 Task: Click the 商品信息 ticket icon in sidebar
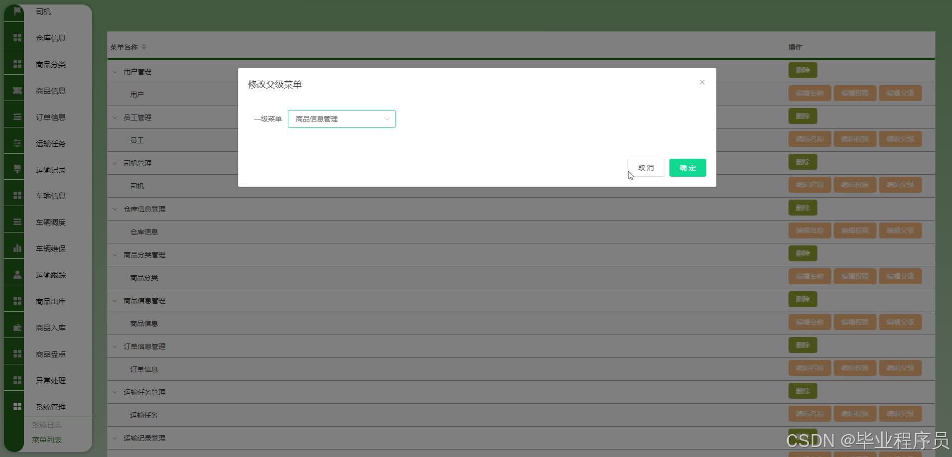tap(17, 91)
